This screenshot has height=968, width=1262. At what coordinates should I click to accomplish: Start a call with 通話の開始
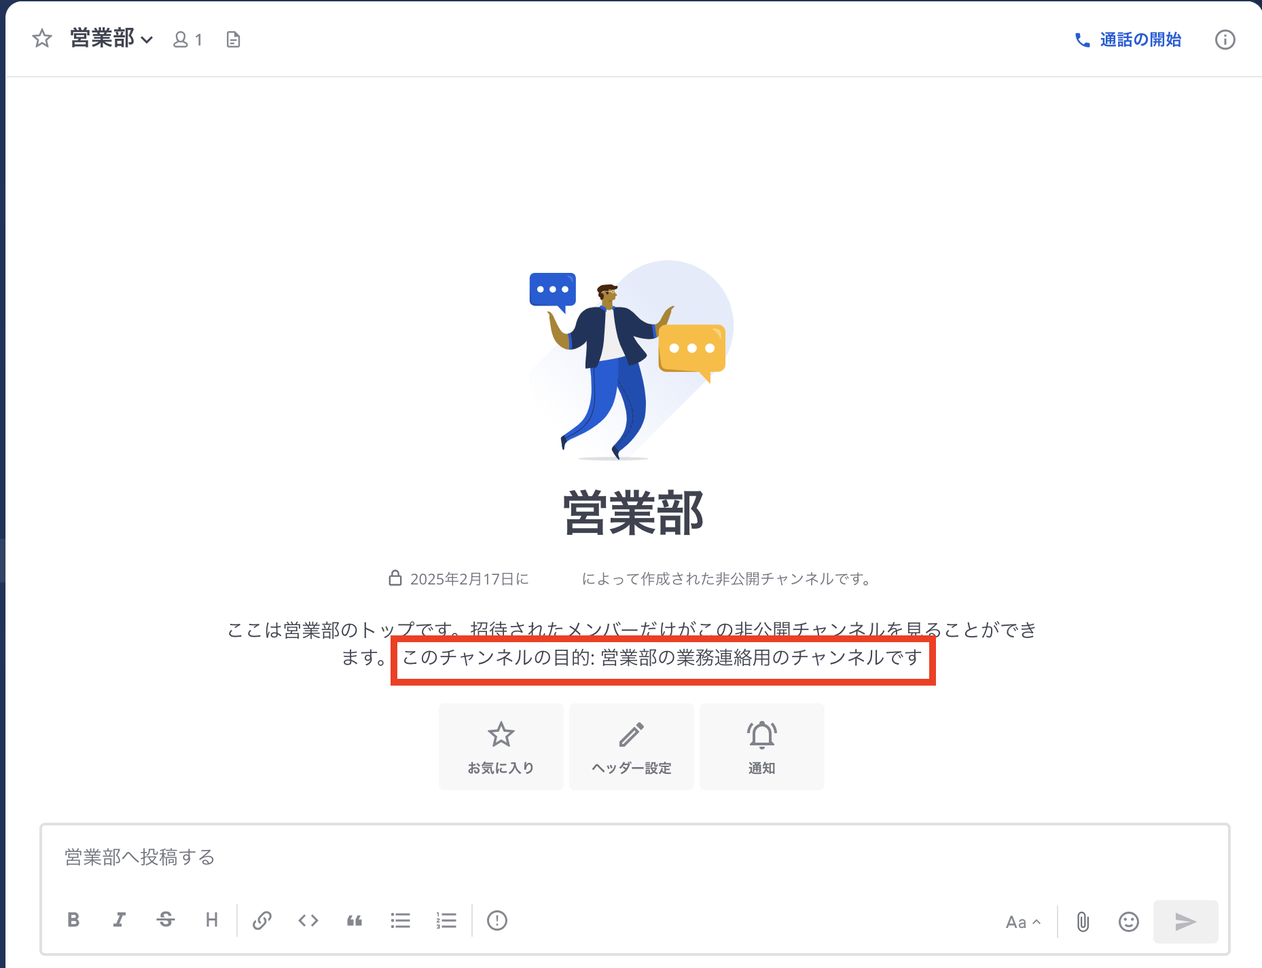coord(1128,39)
